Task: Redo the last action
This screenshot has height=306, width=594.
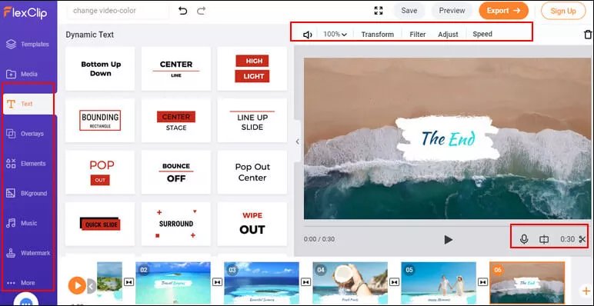Action: (x=201, y=11)
